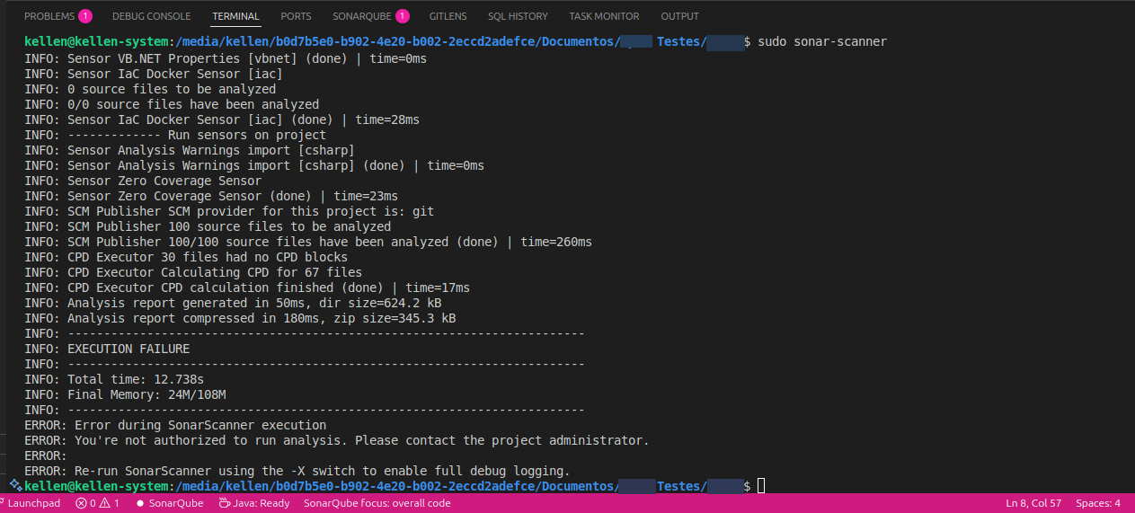Click the 'Sensor VB.NET Properties [vbnet] (done)' line
This screenshot has height=513, width=1135.
(226, 58)
